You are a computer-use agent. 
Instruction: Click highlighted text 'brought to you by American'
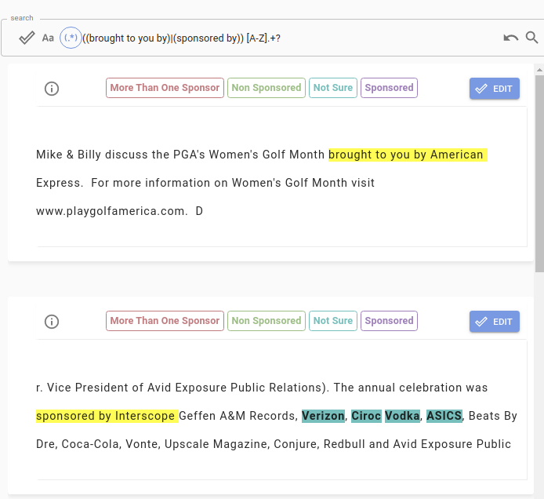[408, 155]
